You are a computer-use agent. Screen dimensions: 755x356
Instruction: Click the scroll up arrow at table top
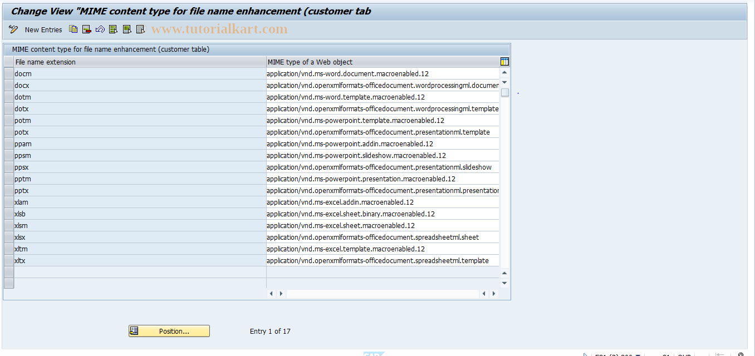pos(504,72)
